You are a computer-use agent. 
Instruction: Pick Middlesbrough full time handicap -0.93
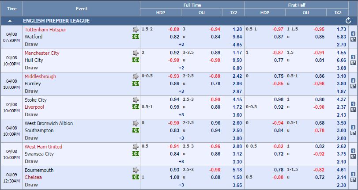pyautogui.click(x=174, y=76)
